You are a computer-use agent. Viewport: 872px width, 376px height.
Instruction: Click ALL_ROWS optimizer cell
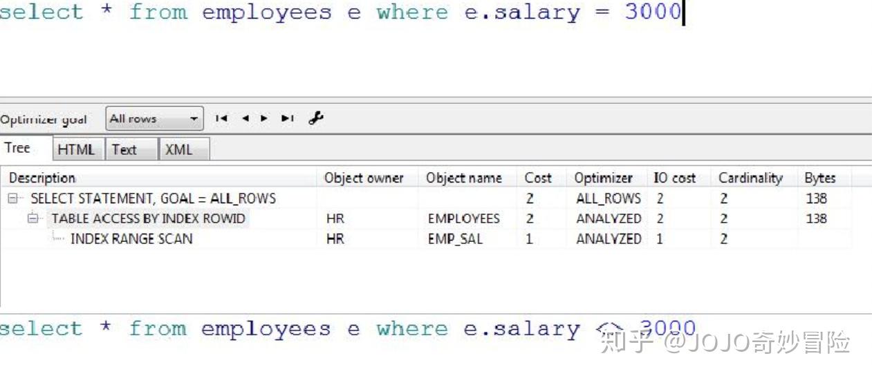tap(609, 198)
